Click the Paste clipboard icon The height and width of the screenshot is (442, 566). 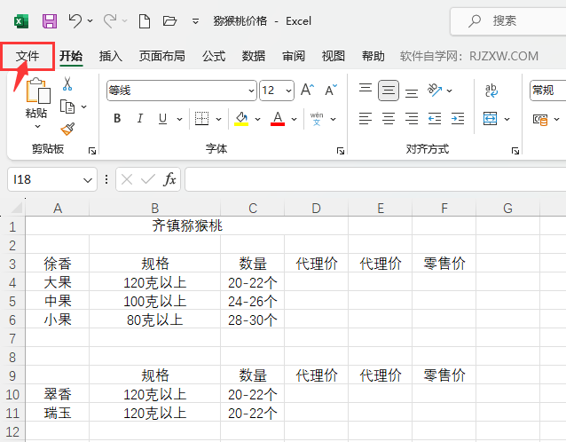pyautogui.click(x=37, y=90)
